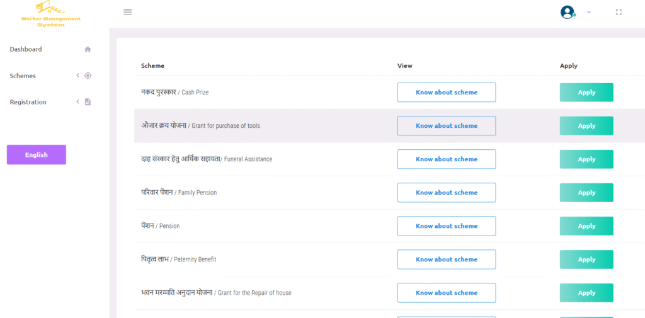This screenshot has width=645, height=318.
Task: Switch language using the English button
Action: [37, 155]
